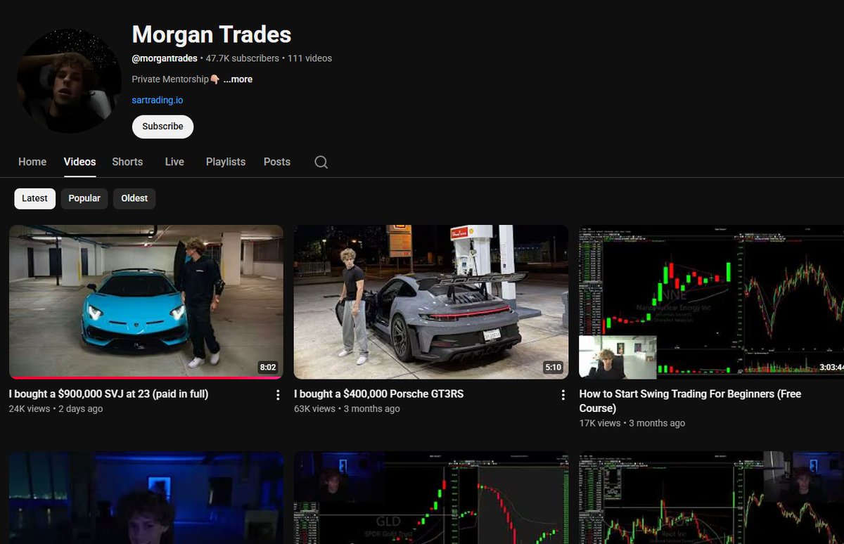844x544 pixels.
Task: Sort videos by Latest
Action: 34,198
